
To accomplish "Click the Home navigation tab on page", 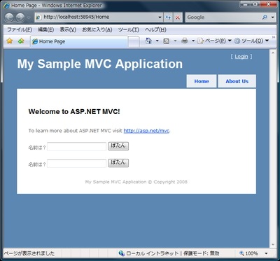I will [x=202, y=81].
